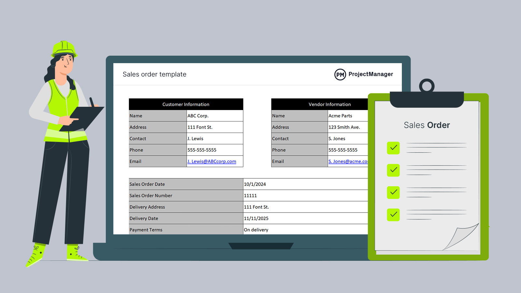
Task: Select the Vendor Information header
Action: click(x=329, y=105)
